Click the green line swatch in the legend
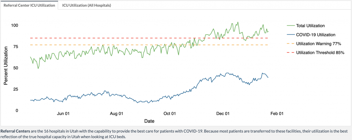The height and width of the screenshot is (140, 352). coord(290,25)
